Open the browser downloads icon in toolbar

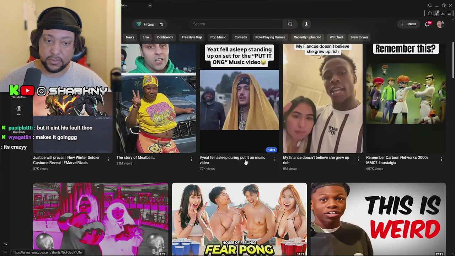(443, 13)
